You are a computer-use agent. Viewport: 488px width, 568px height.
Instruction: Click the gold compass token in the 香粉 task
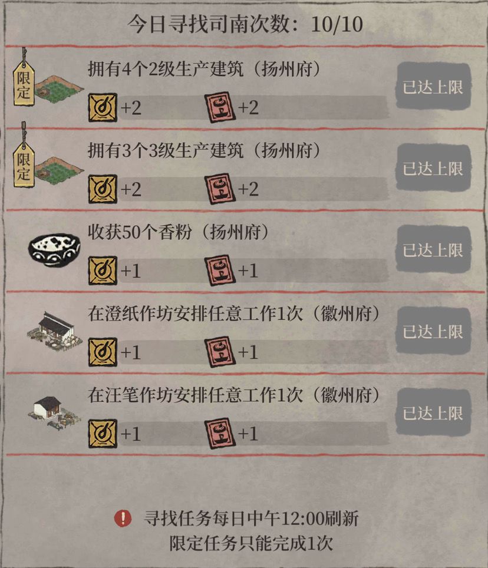pyautogui.click(x=103, y=270)
